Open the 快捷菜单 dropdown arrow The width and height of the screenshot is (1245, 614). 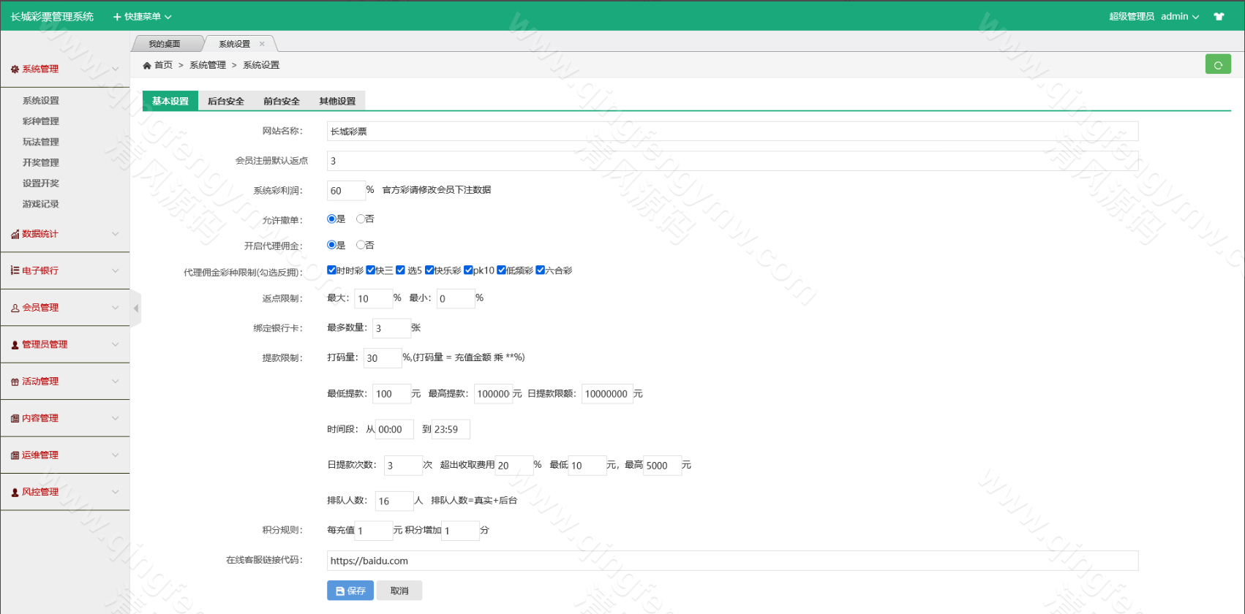click(168, 17)
